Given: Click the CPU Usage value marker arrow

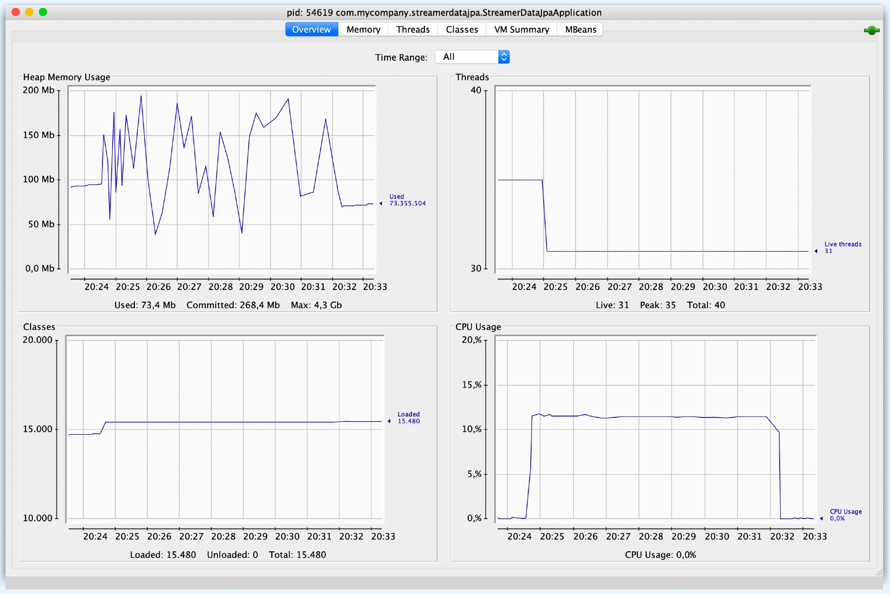Looking at the screenshot, I should coord(821,518).
